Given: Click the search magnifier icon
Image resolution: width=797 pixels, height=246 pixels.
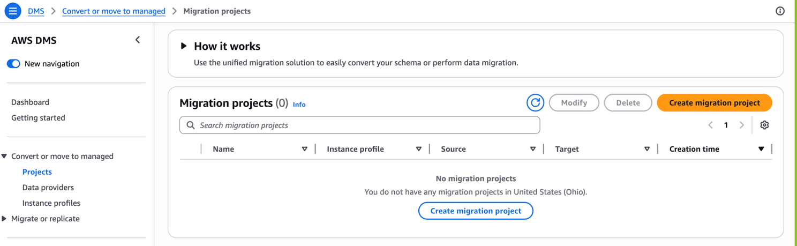Looking at the screenshot, I should click(191, 125).
